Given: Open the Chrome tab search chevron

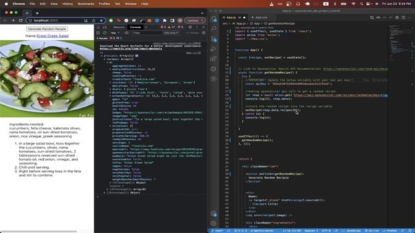Looking at the screenshot, I should pos(202,13).
